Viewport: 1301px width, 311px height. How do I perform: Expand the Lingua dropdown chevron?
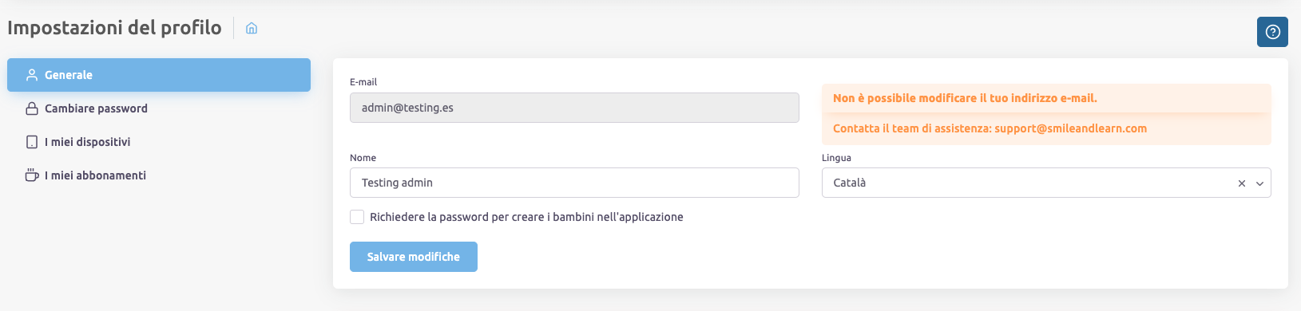coord(1259,183)
